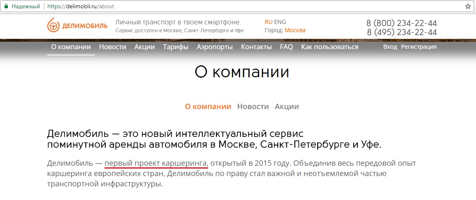Screen dimensions: 476x200
Task: Go to the Тарифы page
Action: tap(176, 47)
